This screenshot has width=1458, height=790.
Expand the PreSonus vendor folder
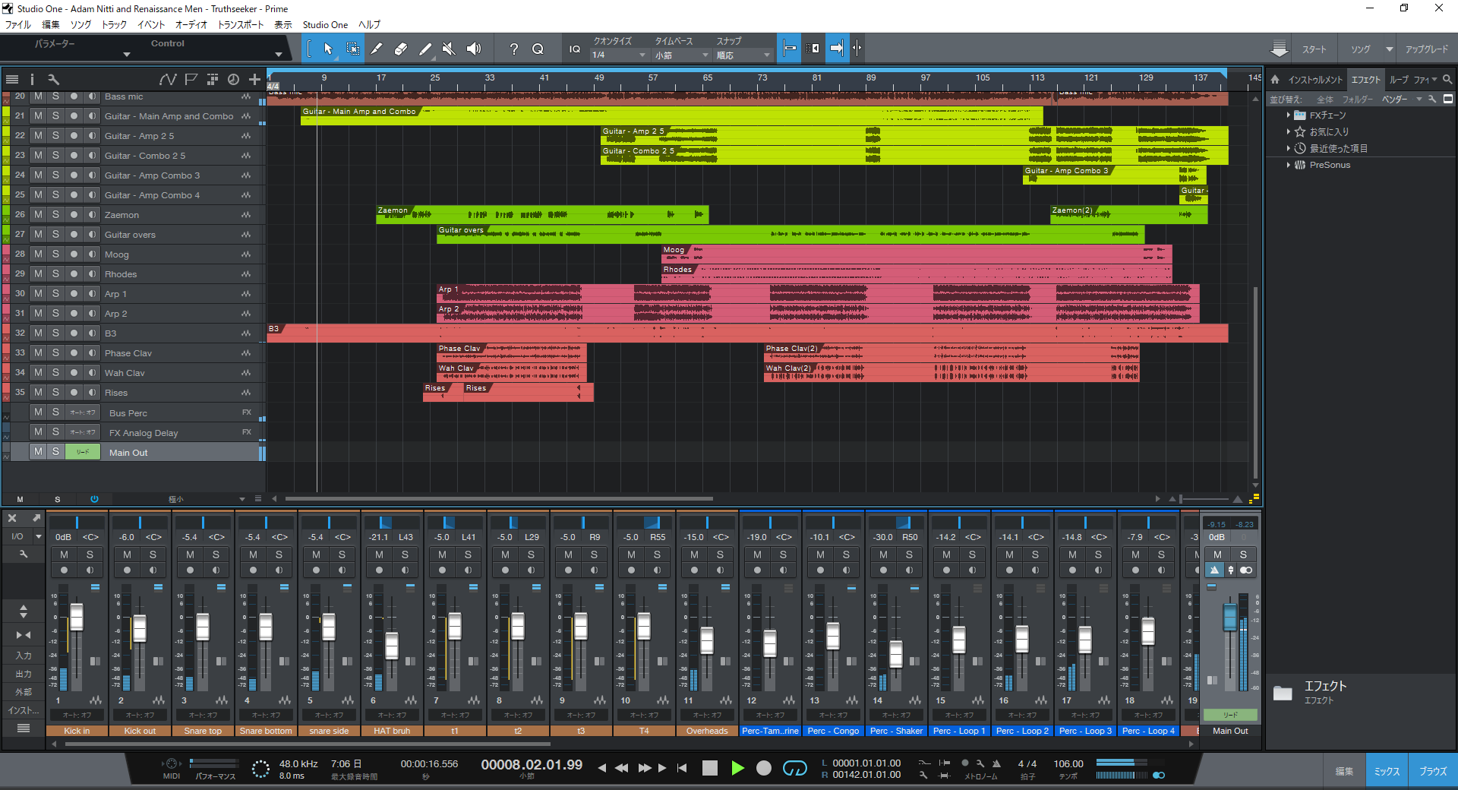[1289, 165]
